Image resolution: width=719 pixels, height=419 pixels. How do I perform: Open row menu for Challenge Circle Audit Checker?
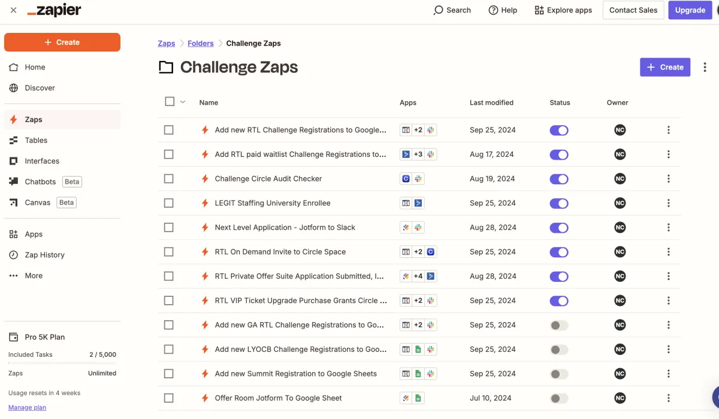[669, 179]
